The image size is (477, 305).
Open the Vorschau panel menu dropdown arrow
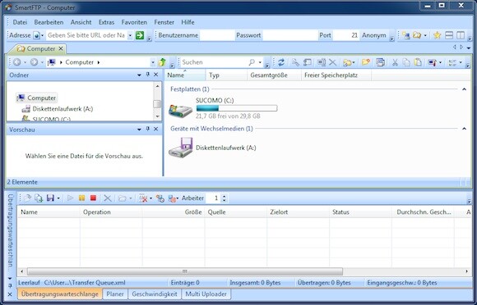tap(139, 130)
